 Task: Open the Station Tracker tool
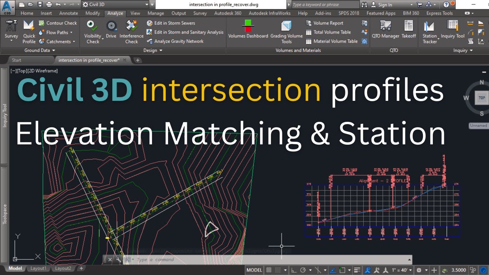429,32
